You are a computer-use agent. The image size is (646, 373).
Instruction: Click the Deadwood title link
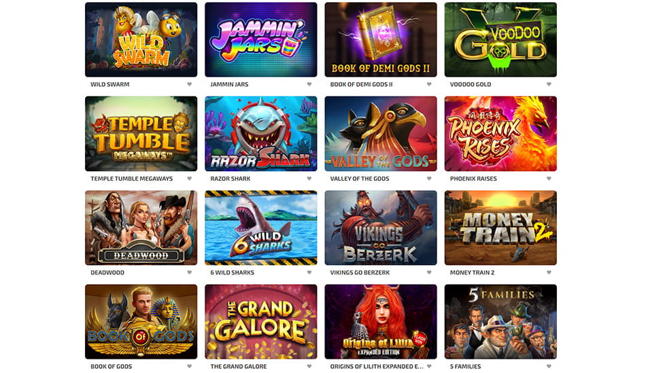coord(107,272)
